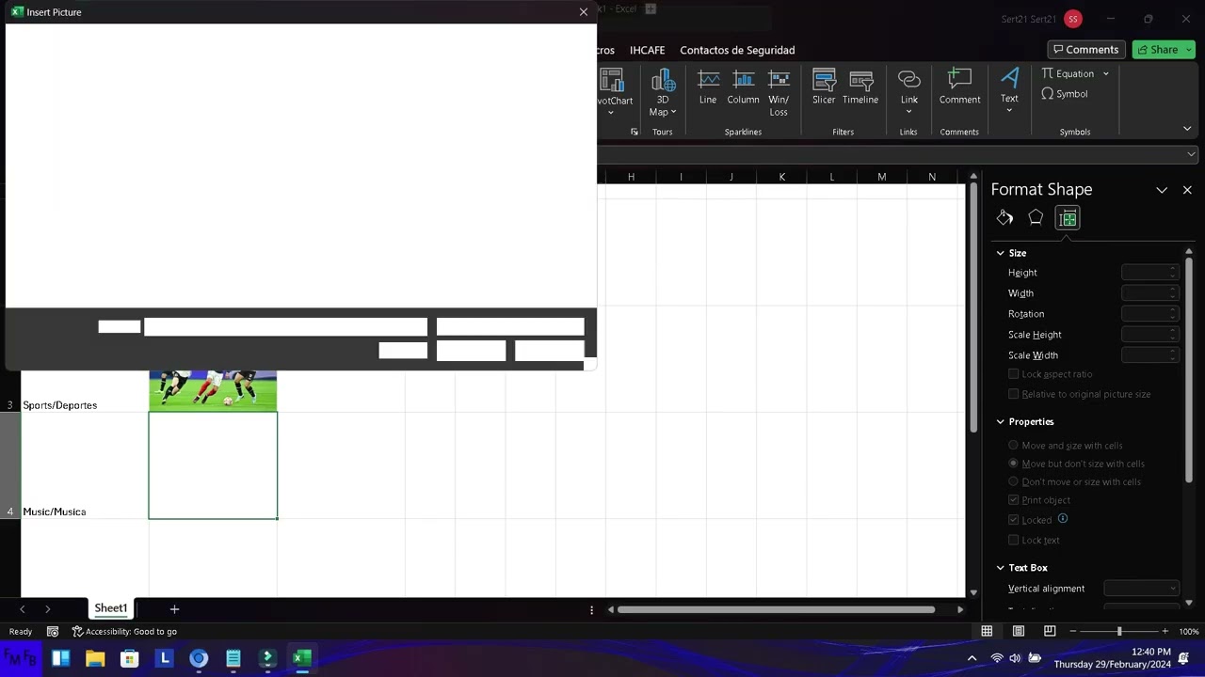The height and width of the screenshot is (677, 1205).
Task: Open Excel from taskbar
Action: pyautogui.click(x=301, y=658)
